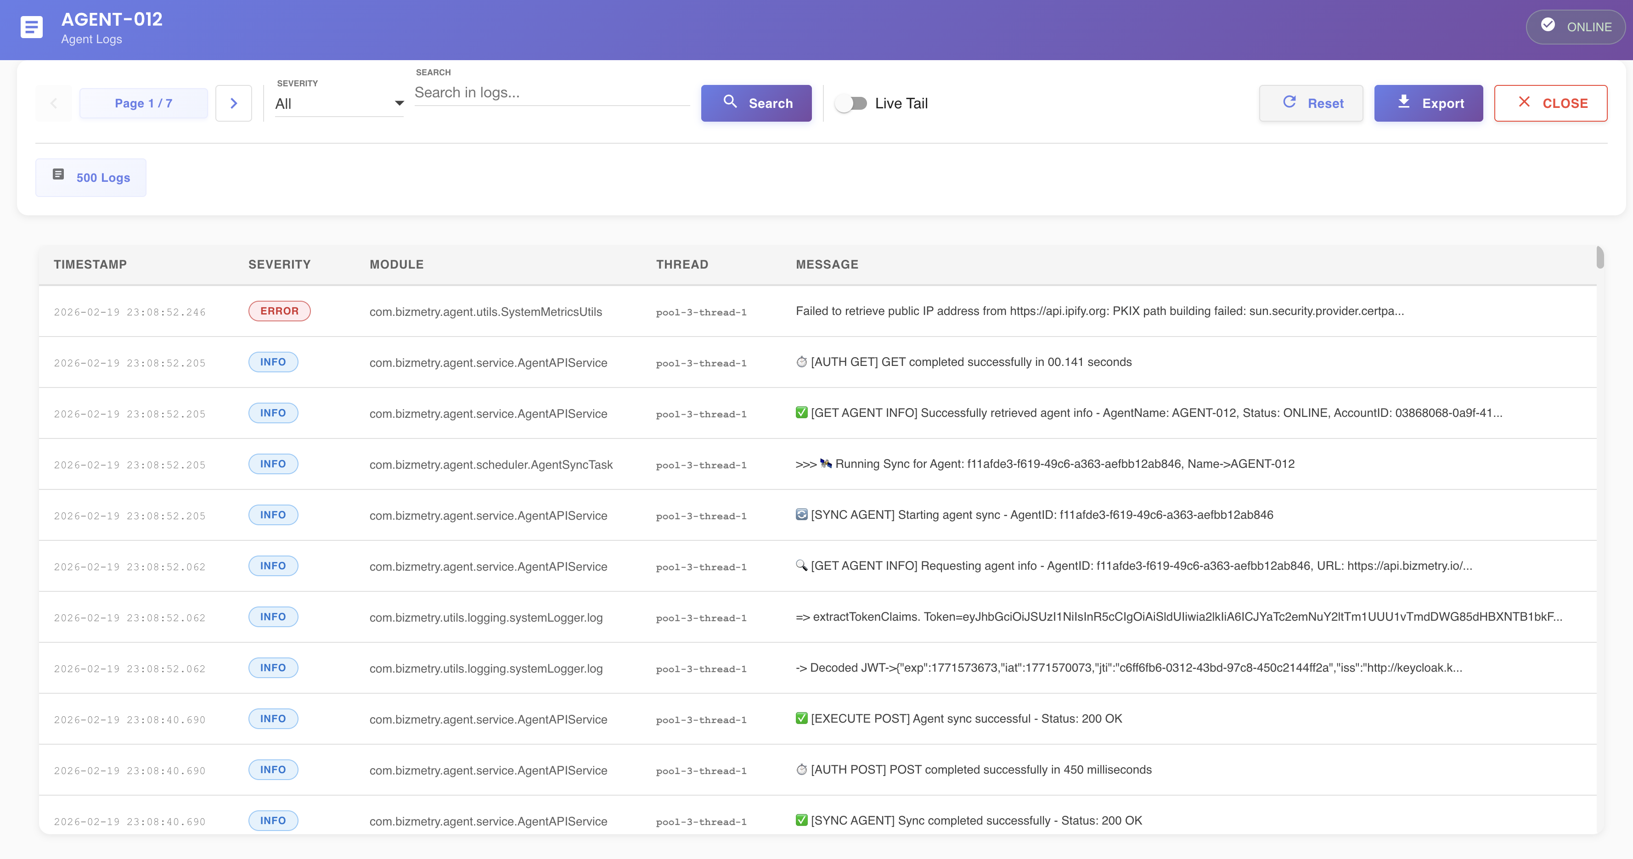Click the ONLINE status checkmark icon

(1548, 25)
